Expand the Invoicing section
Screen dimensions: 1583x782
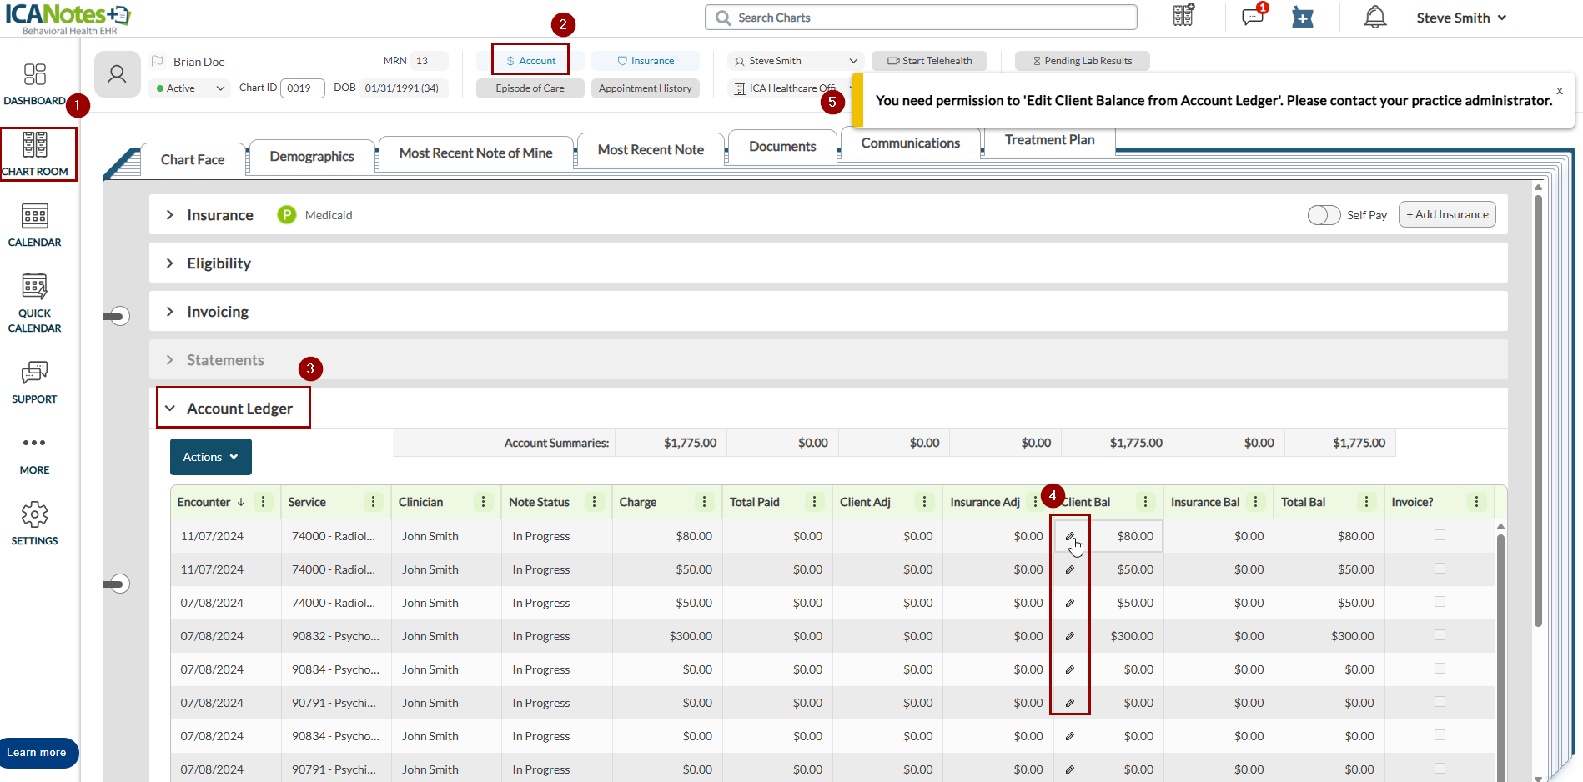pyautogui.click(x=170, y=312)
